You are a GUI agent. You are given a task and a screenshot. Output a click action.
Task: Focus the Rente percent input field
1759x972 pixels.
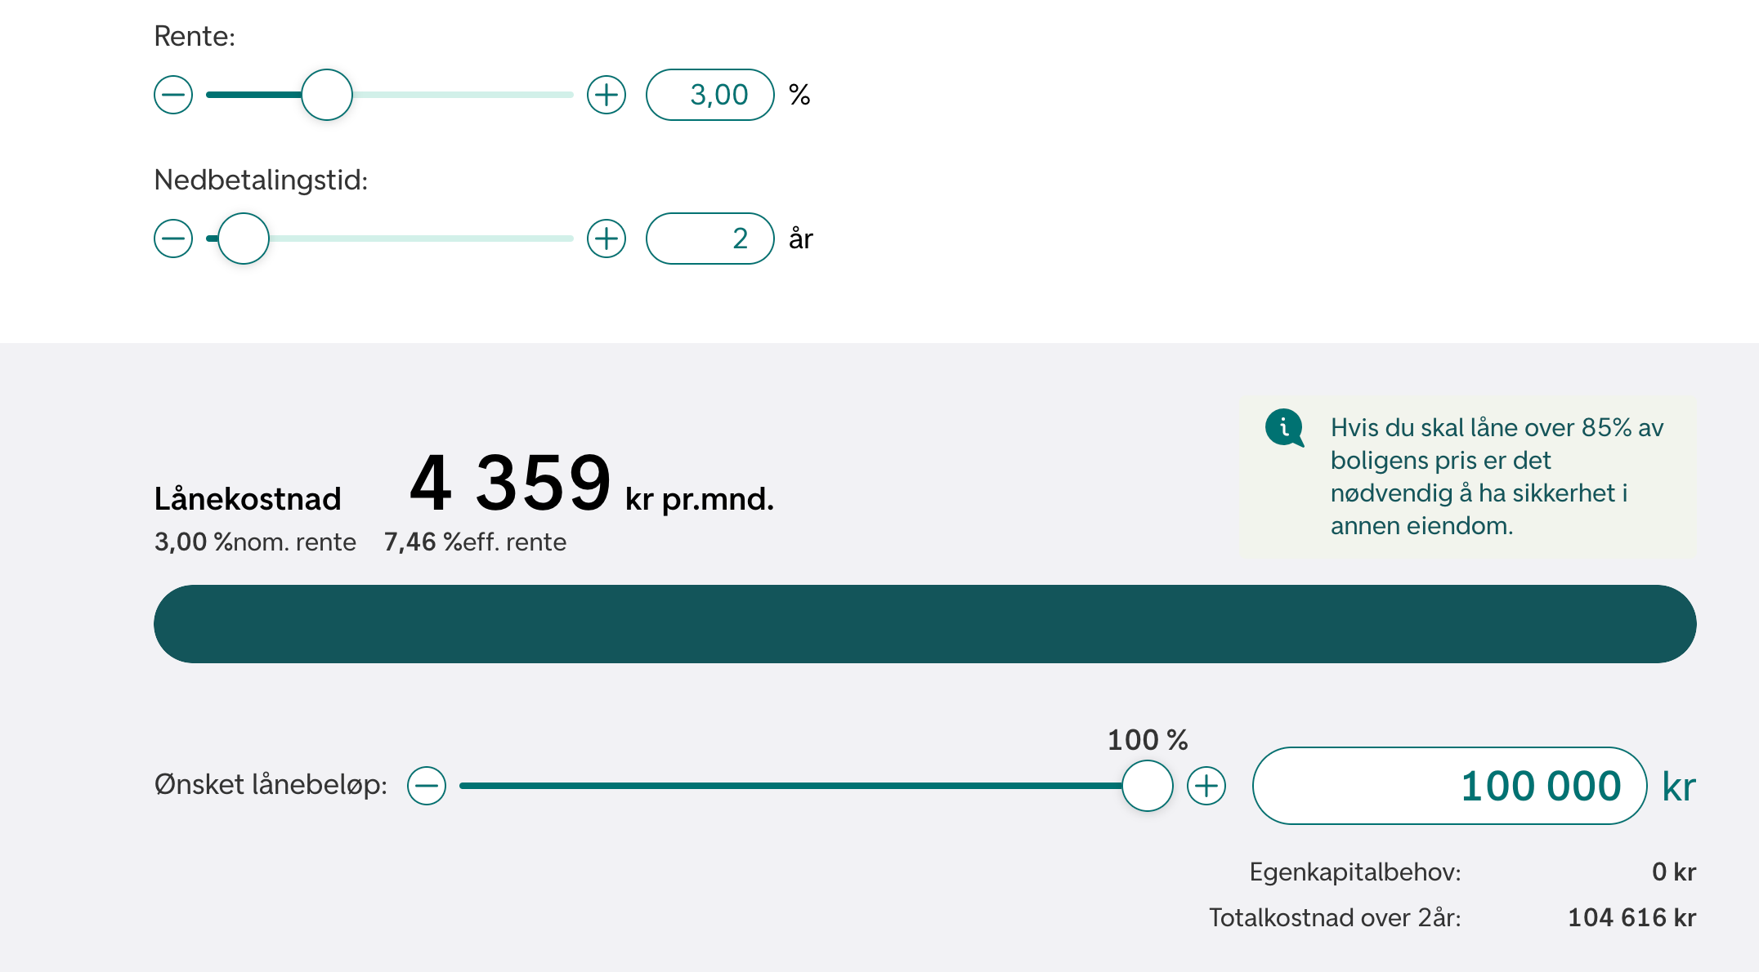click(x=710, y=95)
